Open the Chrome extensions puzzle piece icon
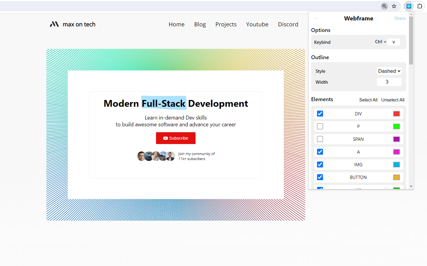 tap(419, 6)
